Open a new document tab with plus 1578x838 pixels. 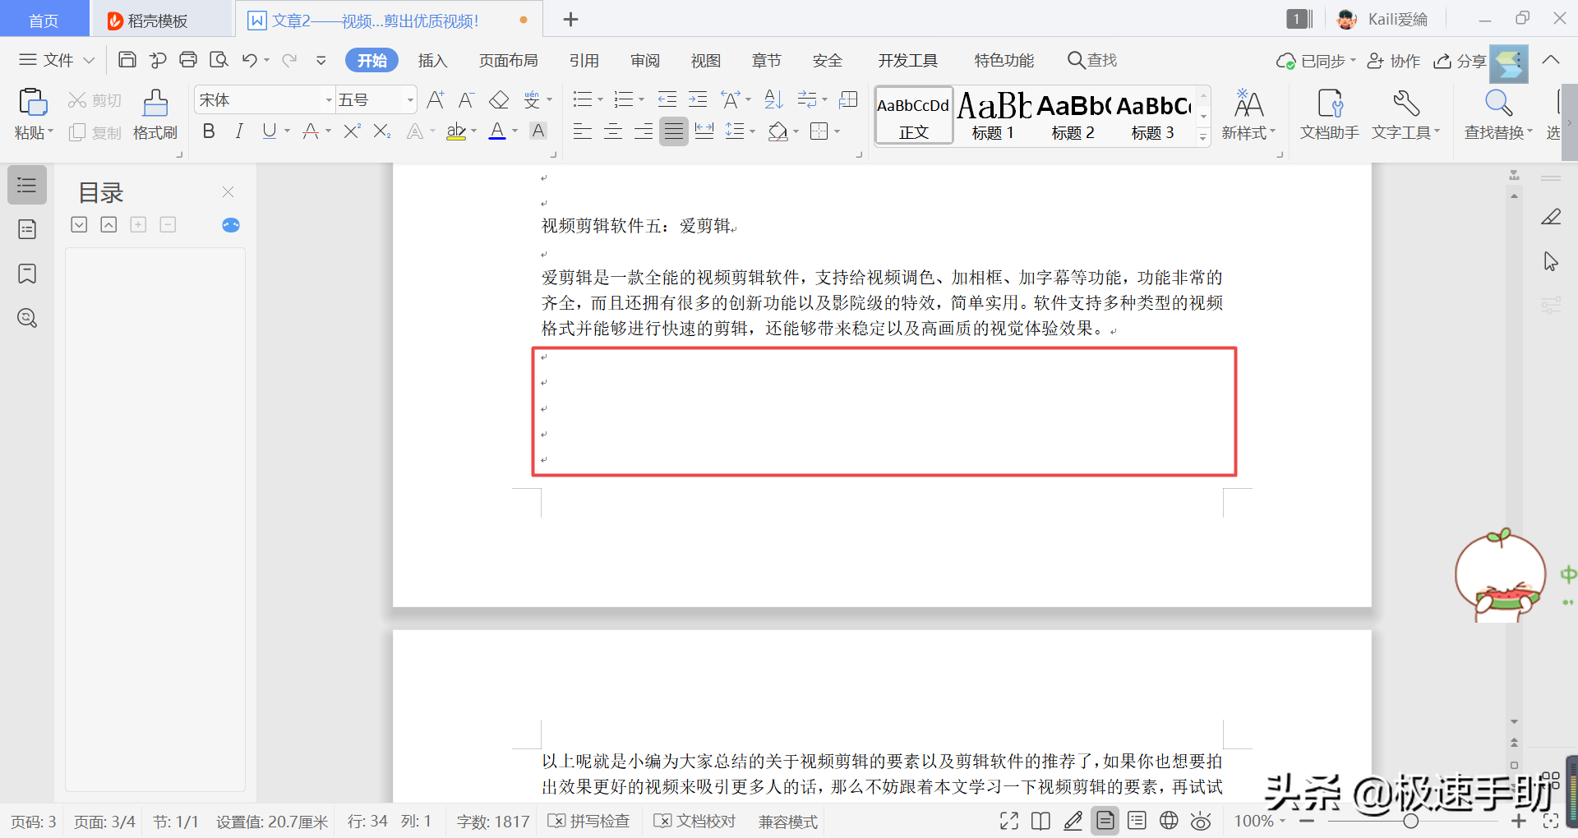[x=570, y=20]
